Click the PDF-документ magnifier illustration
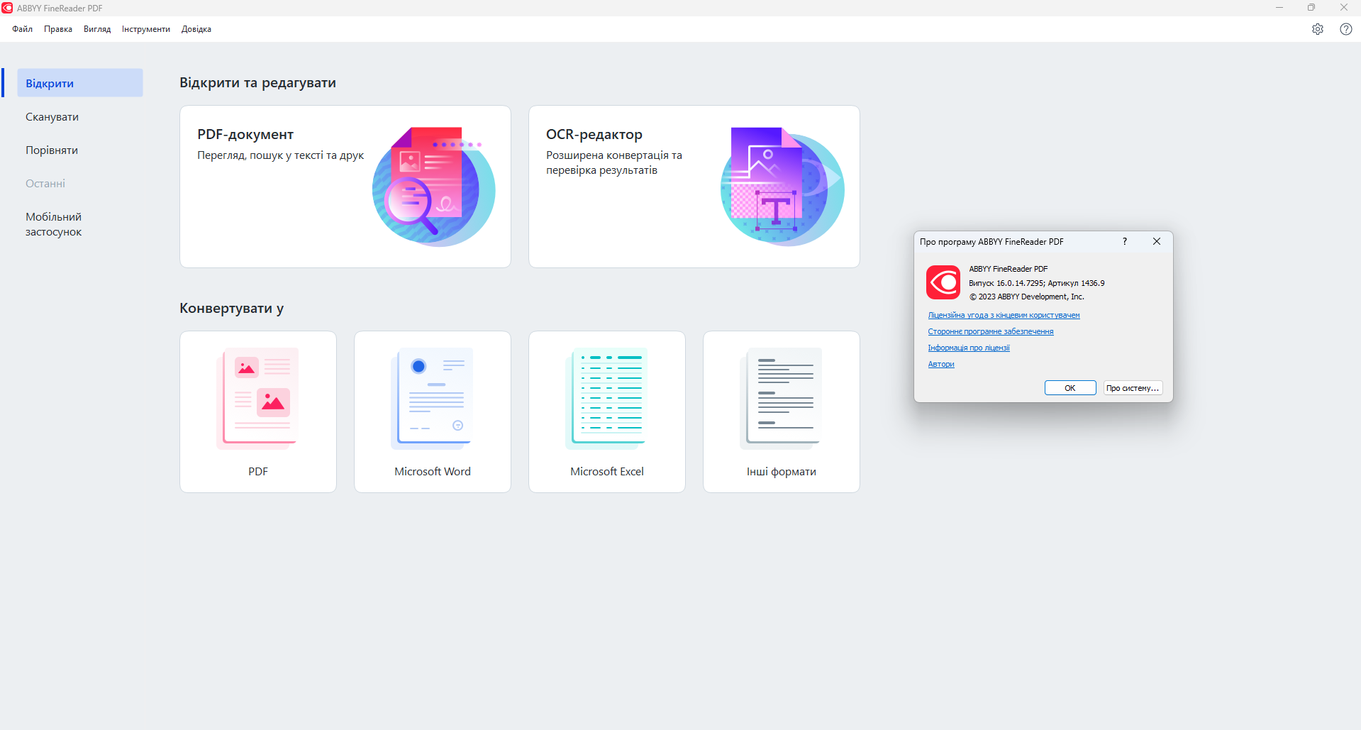This screenshot has height=730, width=1361. click(x=433, y=187)
